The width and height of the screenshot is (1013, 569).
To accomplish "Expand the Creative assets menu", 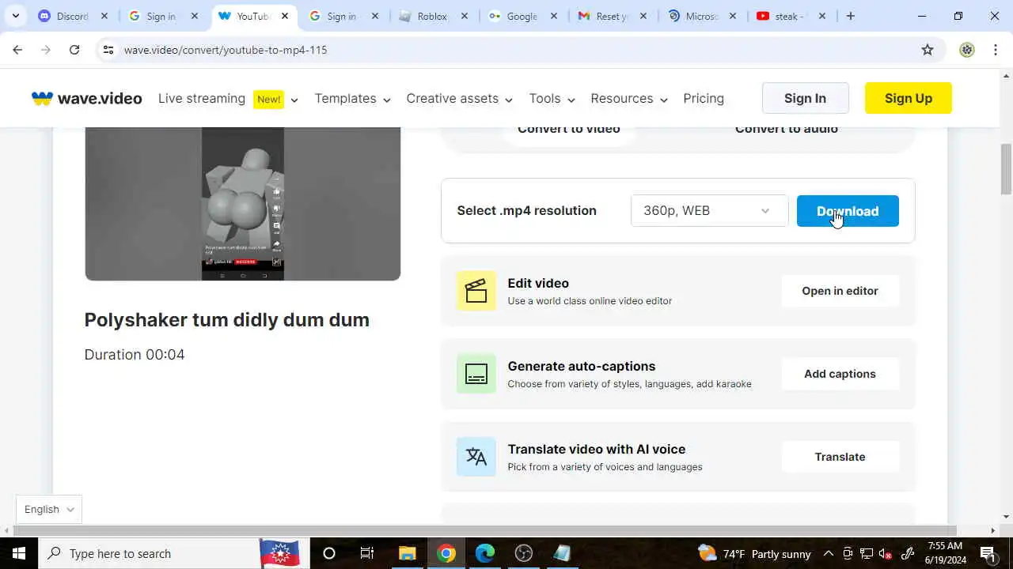I will coord(460,99).
